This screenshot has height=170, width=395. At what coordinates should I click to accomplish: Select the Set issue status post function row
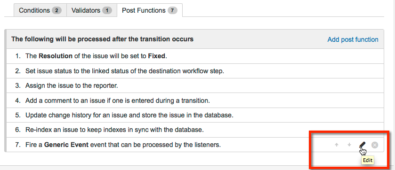pyautogui.click(x=195, y=71)
